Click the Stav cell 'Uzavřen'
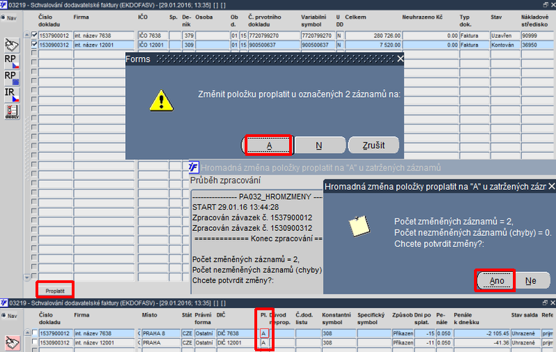Viewport: 556px width, 352px height. (505, 35)
